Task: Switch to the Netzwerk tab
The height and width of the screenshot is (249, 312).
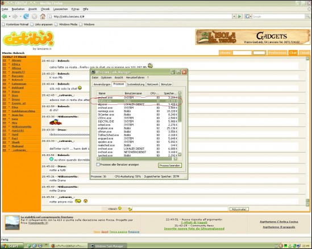Action: click(153, 85)
